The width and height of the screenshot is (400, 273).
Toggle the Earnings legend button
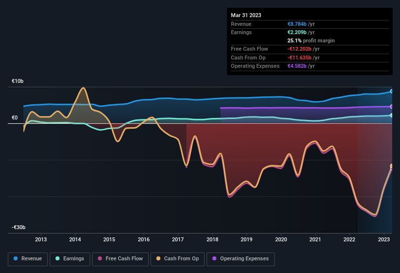[70, 258]
